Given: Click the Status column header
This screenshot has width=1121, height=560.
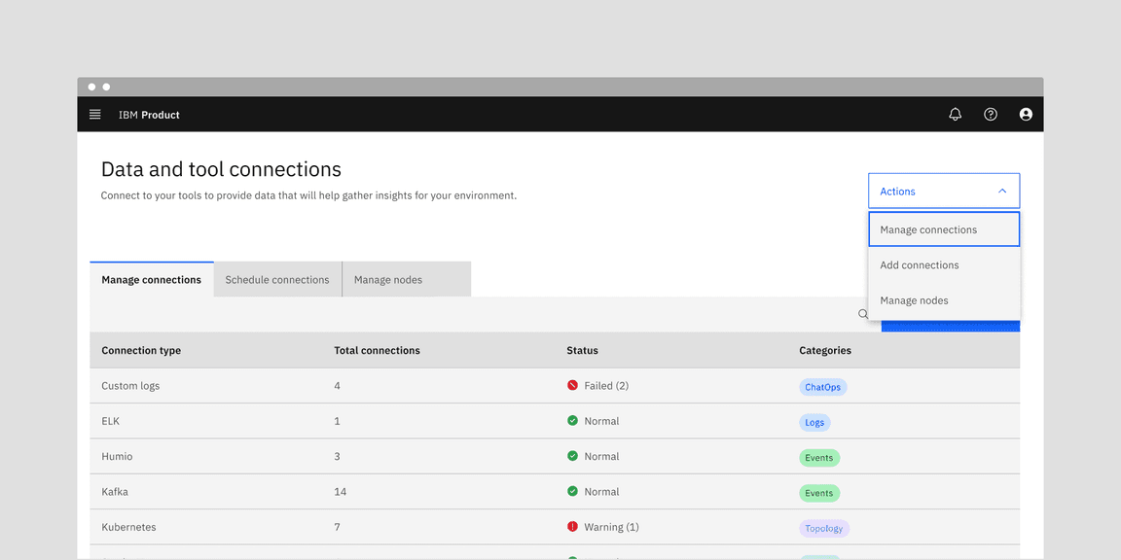Looking at the screenshot, I should pos(582,350).
